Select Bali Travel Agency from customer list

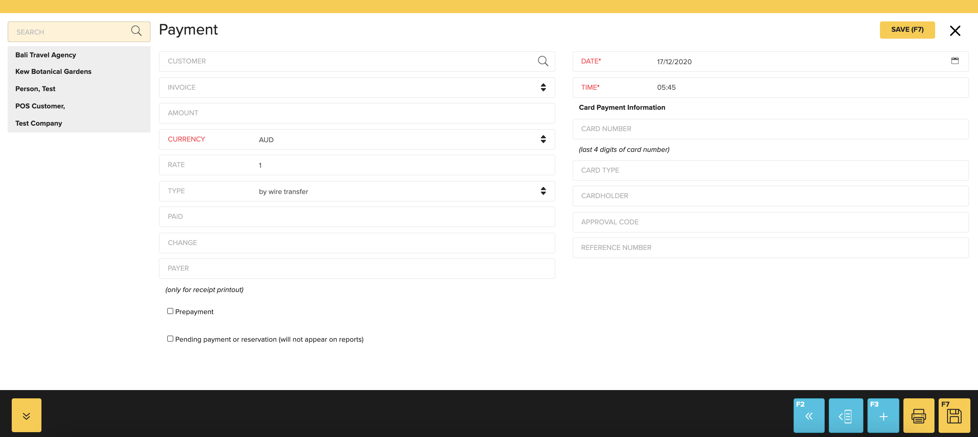pyautogui.click(x=46, y=55)
